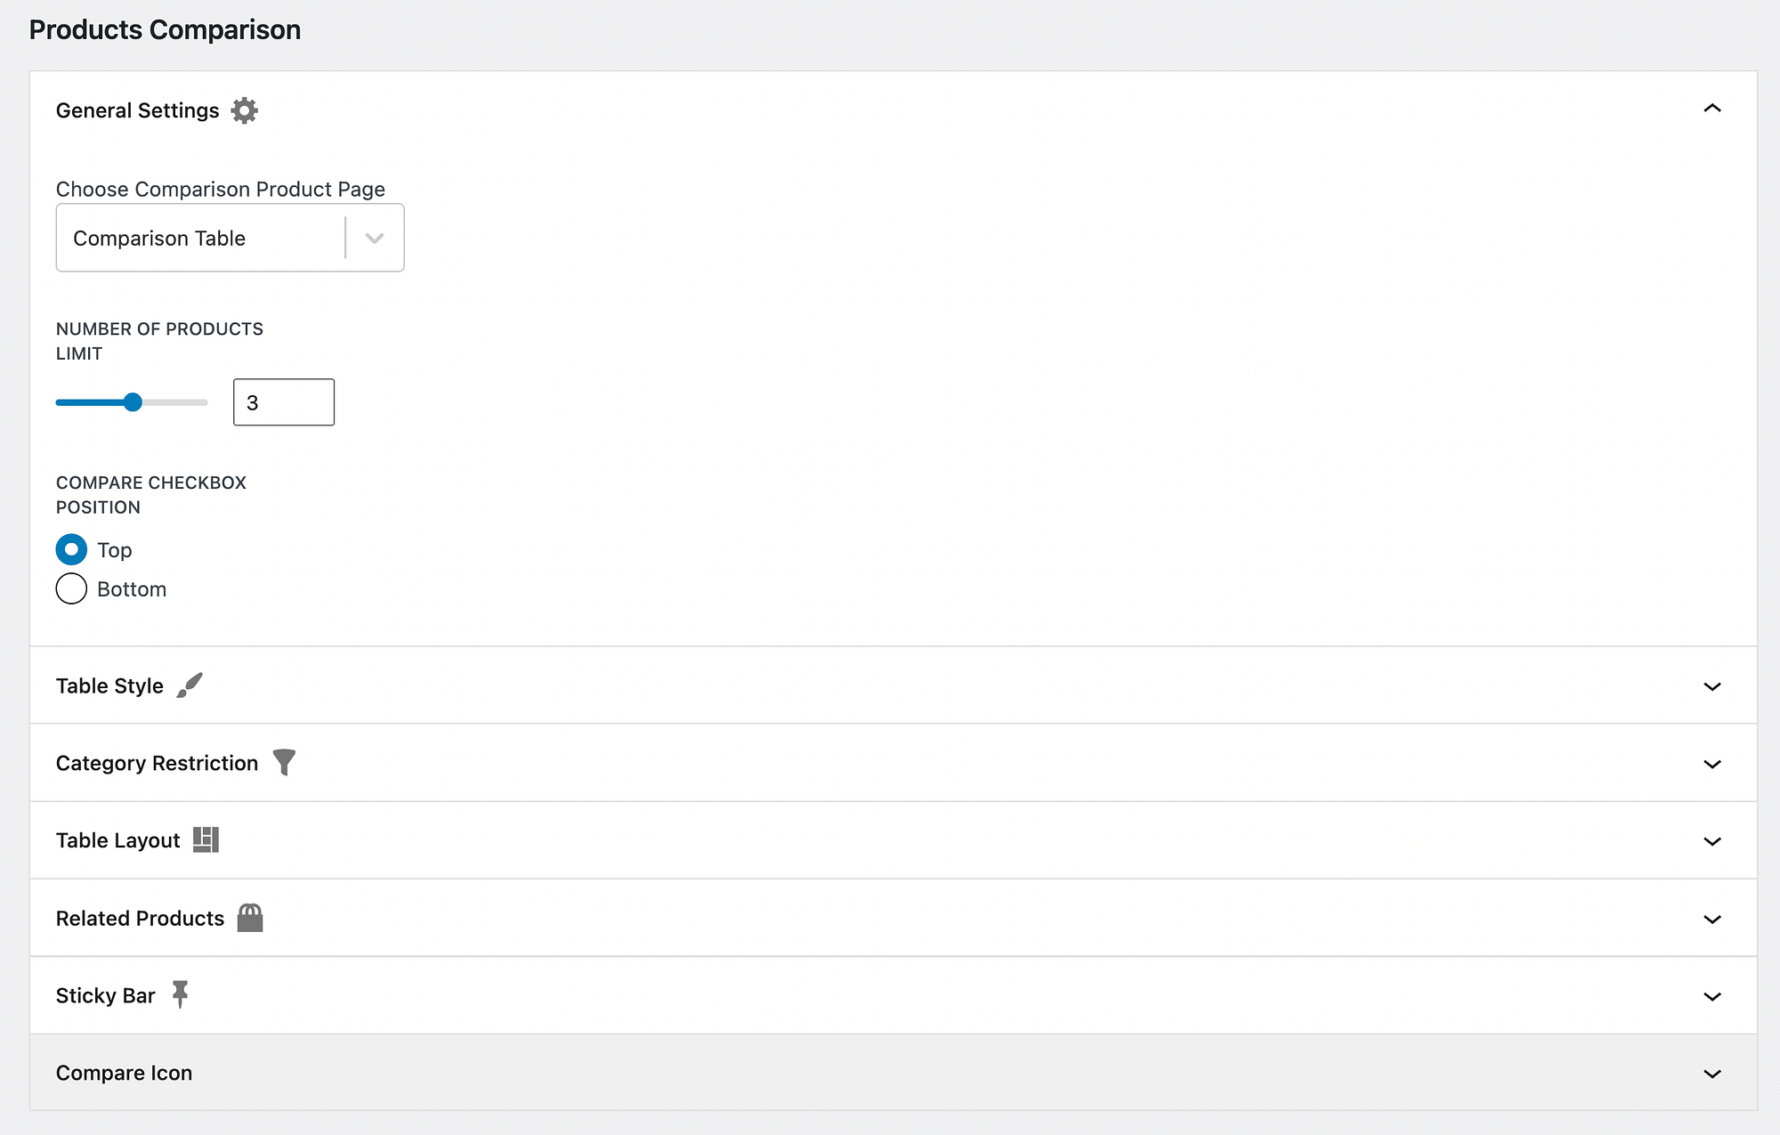Click the gear icon beside General Settings
Image resolution: width=1780 pixels, height=1135 pixels.
244,109
